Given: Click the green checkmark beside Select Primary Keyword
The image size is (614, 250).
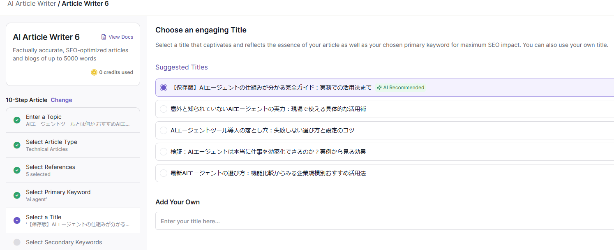Looking at the screenshot, I should click(17, 195).
